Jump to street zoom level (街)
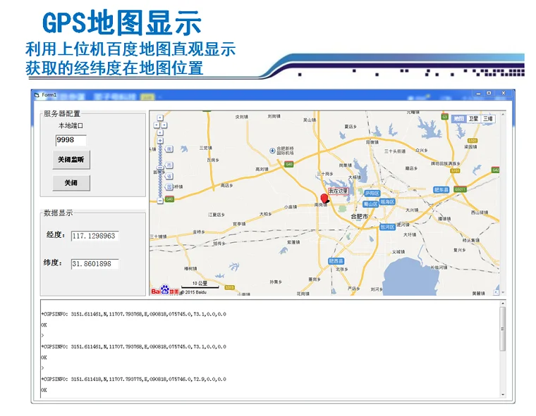The width and height of the screenshot is (536, 416). (169, 149)
